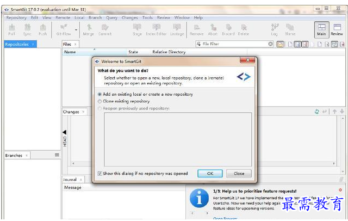
Task: Open the Query menu
Action: click(111, 17)
